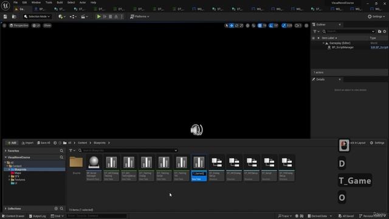Open the Cinematics clapperboard dropdown
Viewport: 389px width, 219px height.
(84, 16)
